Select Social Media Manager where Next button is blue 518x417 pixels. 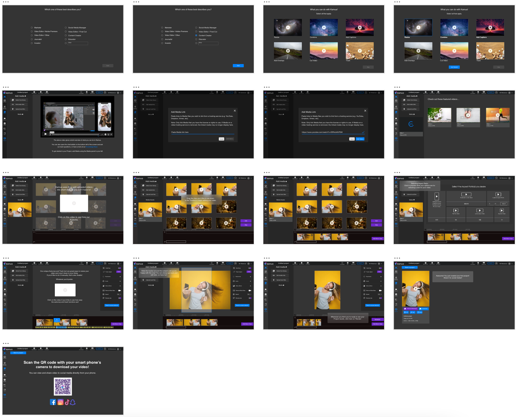pos(196,28)
